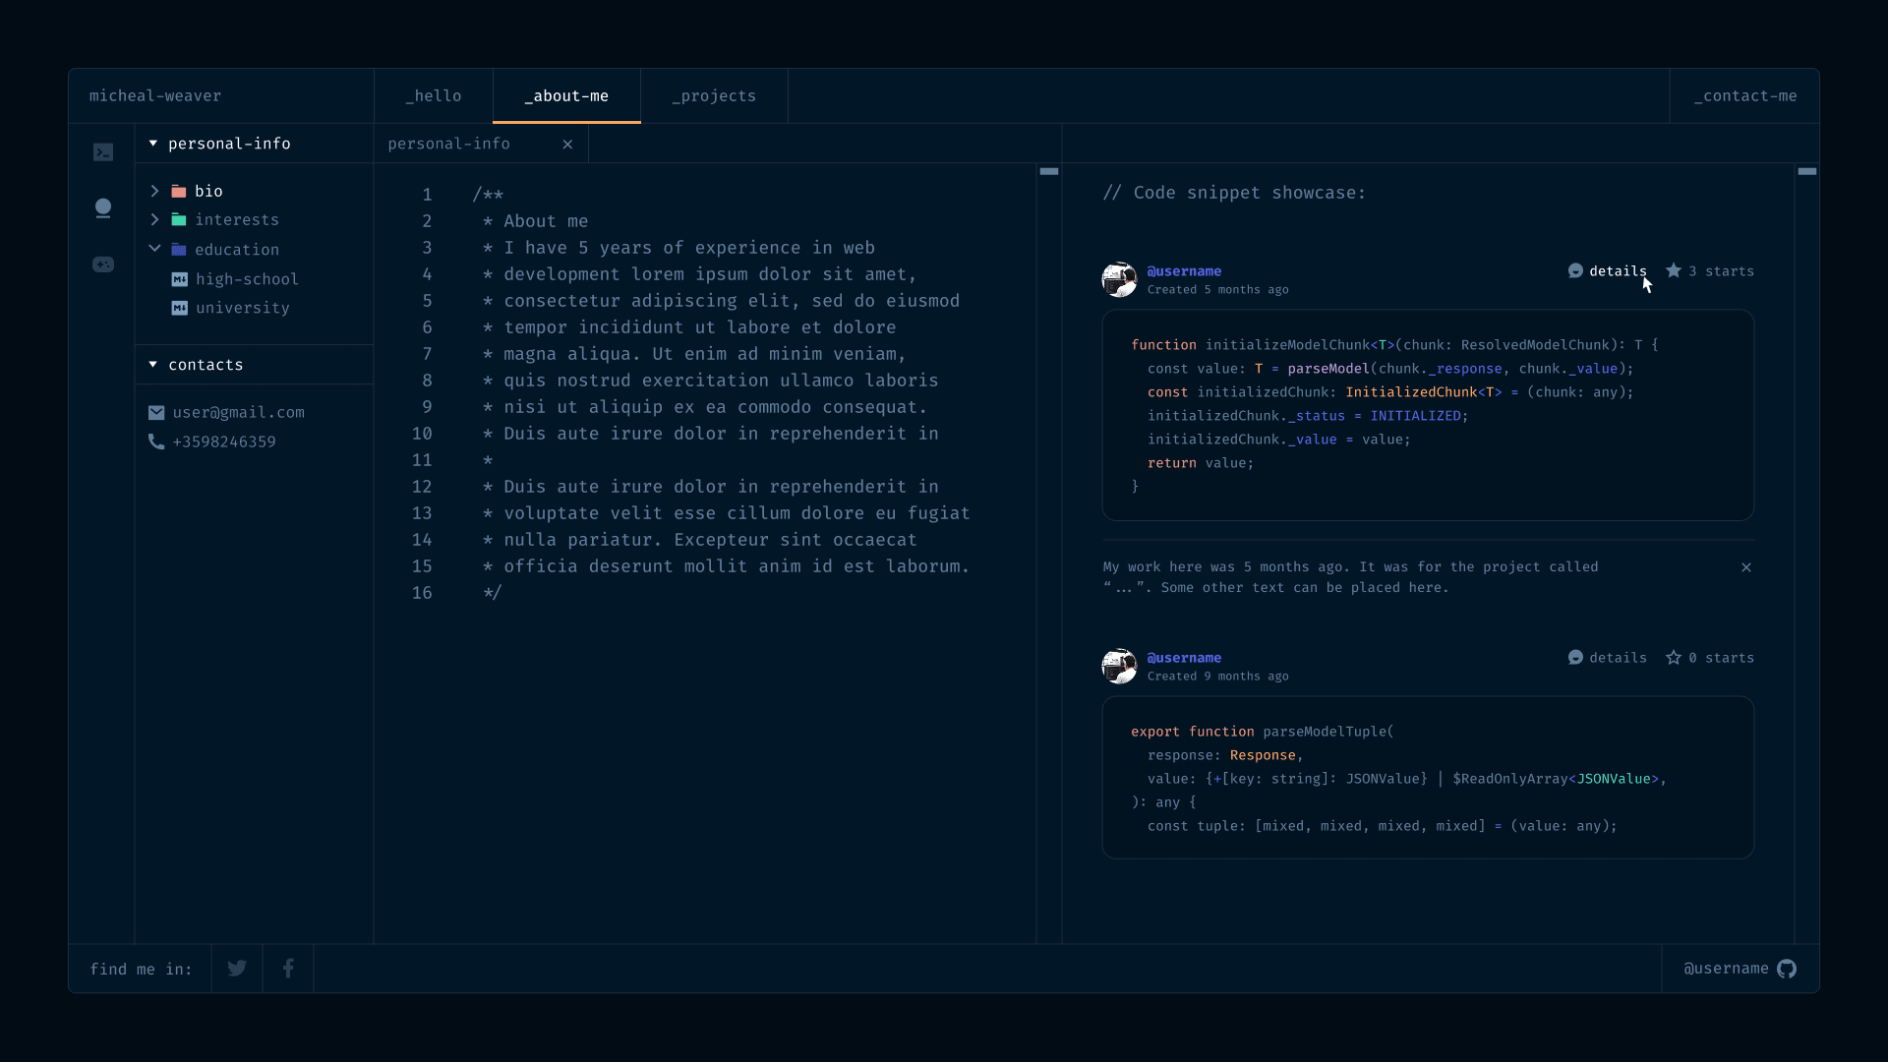The image size is (1888, 1062).
Task: Expand the interests folder
Action: pyautogui.click(x=154, y=219)
